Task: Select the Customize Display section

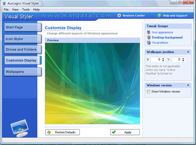Action: [23, 60]
